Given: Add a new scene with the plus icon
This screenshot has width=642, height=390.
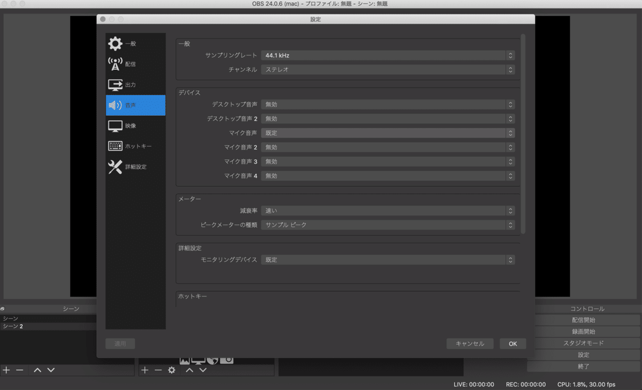Looking at the screenshot, I should pyautogui.click(x=6, y=370).
